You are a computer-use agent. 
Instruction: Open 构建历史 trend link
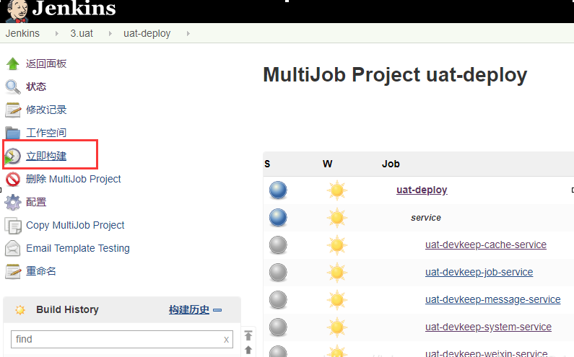pyautogui.click(x=189, y=310)
